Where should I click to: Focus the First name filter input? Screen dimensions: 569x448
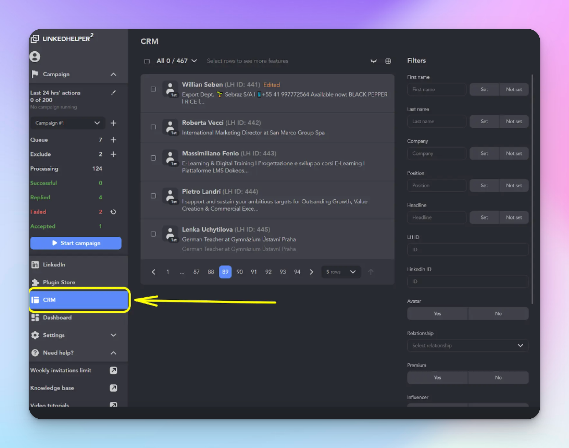(x=437, y=90)
